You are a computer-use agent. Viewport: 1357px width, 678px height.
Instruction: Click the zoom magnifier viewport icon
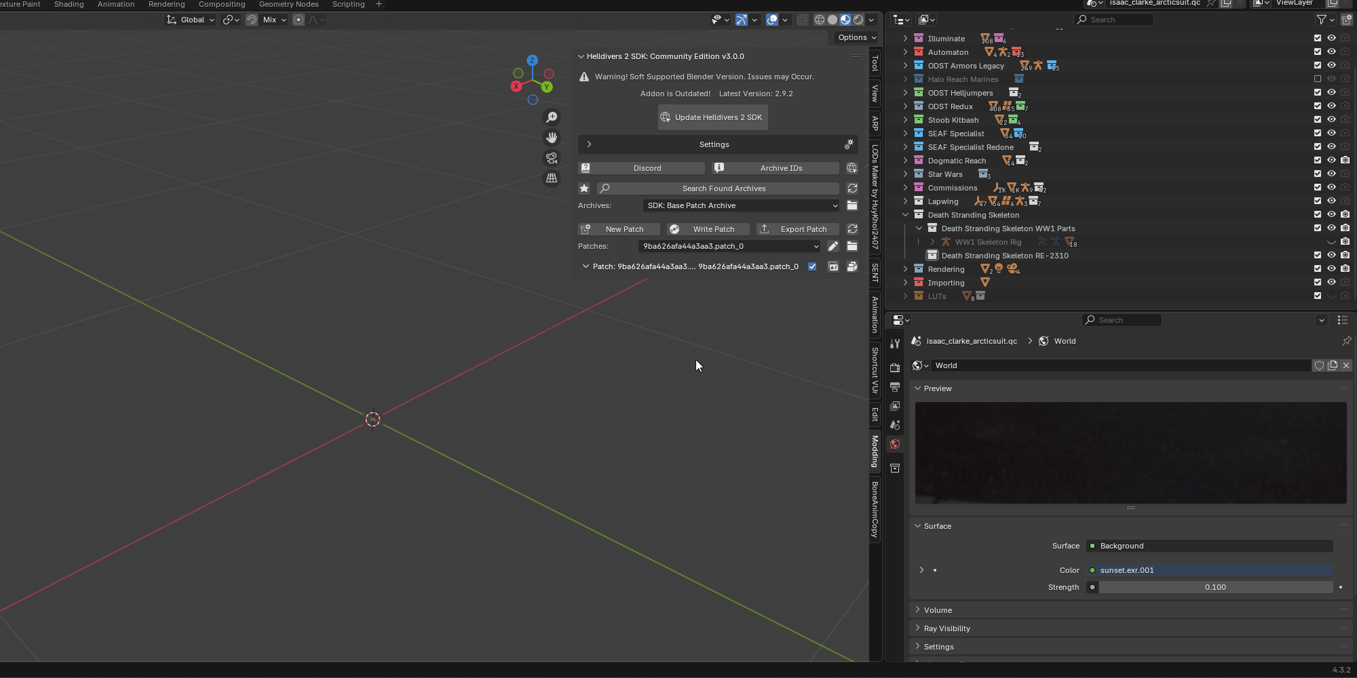coord(552,117)
